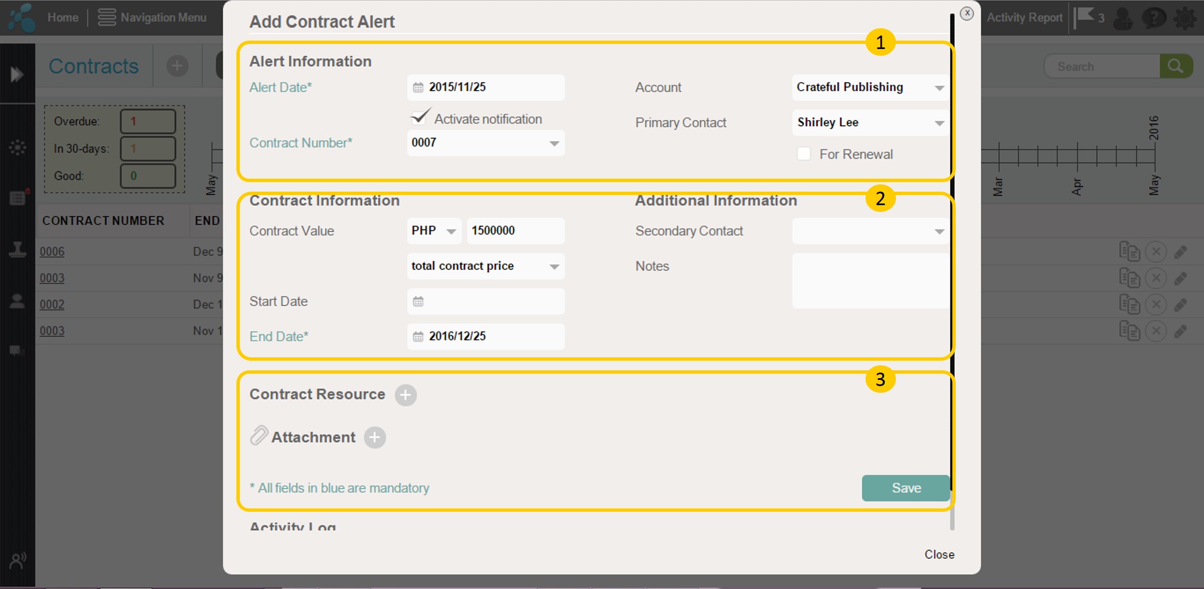This screenshot has height=589, width=1204.
Task: Open contract 0002 link
Action: [x=52, y=304]
